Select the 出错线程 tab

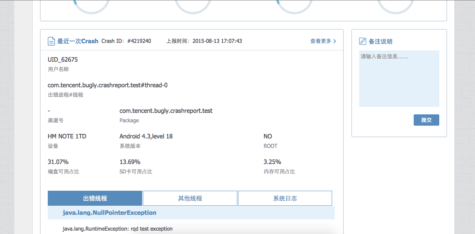pos(95,198)
